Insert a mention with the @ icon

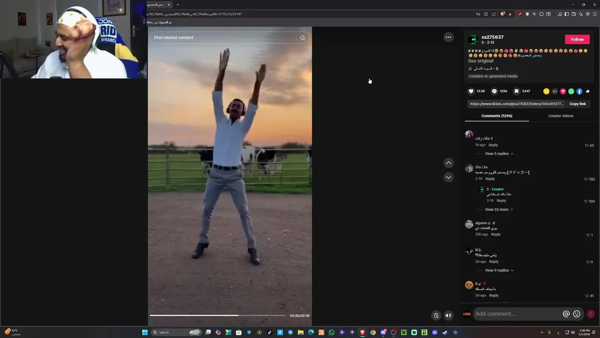pos(566,314)
